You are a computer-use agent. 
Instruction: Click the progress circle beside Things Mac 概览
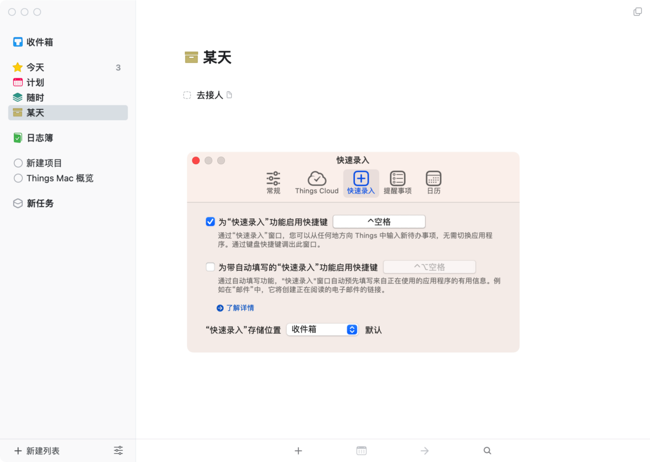pyautogui.click(x=18, y=178)
